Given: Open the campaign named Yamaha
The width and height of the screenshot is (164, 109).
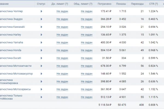Looking at the screenshot, I should (11, 43).
